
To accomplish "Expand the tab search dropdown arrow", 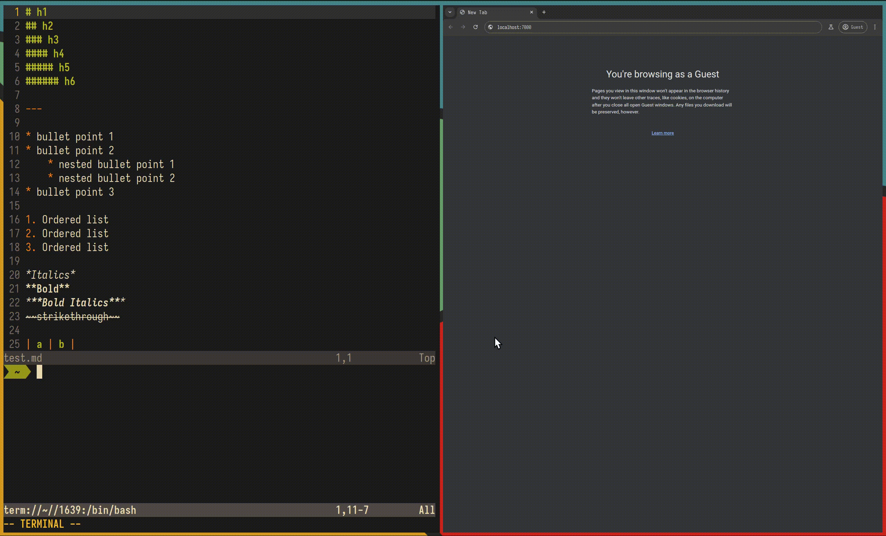I will [x=450, y=12].
